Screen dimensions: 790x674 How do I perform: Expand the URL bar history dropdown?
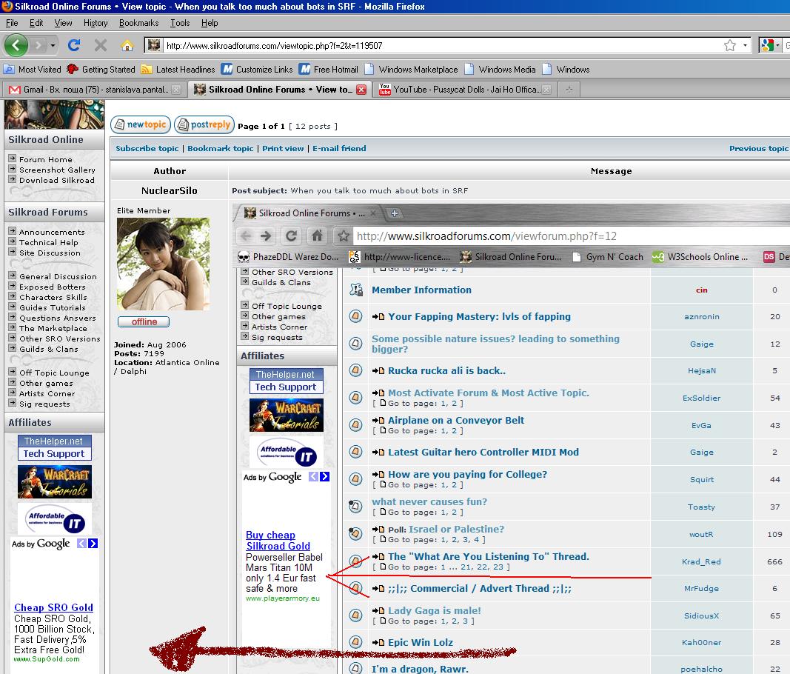coord(746,45)
